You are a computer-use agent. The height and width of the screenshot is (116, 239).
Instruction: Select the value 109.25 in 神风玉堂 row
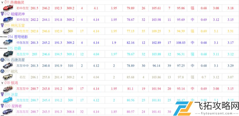(156, 31)
